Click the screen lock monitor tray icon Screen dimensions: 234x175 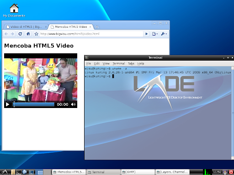click(225, 172)
